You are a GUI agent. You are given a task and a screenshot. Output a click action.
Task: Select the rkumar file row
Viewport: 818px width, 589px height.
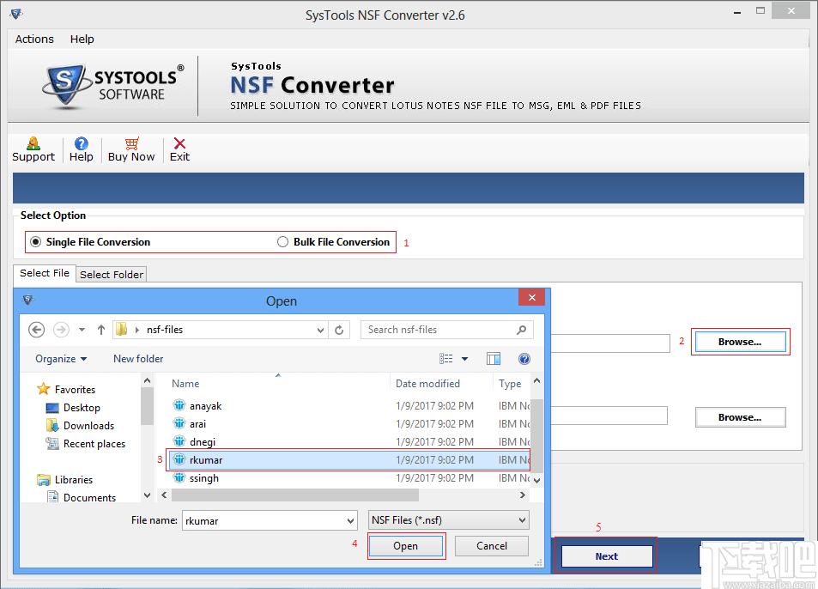click(x=349, y=459)
